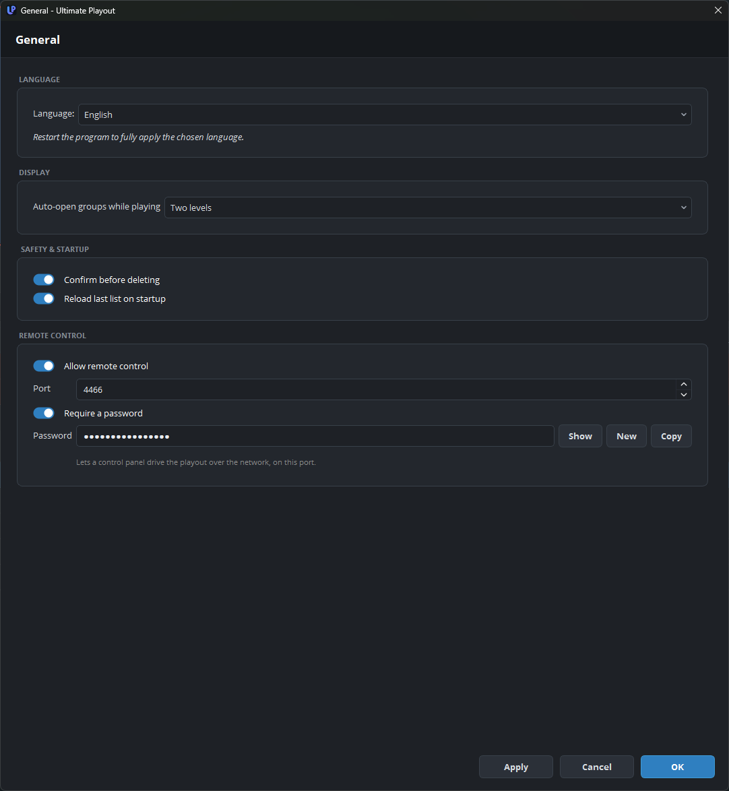Decrease the Port value with down arrow
The image size is (729, 791).
pos(684,395)
